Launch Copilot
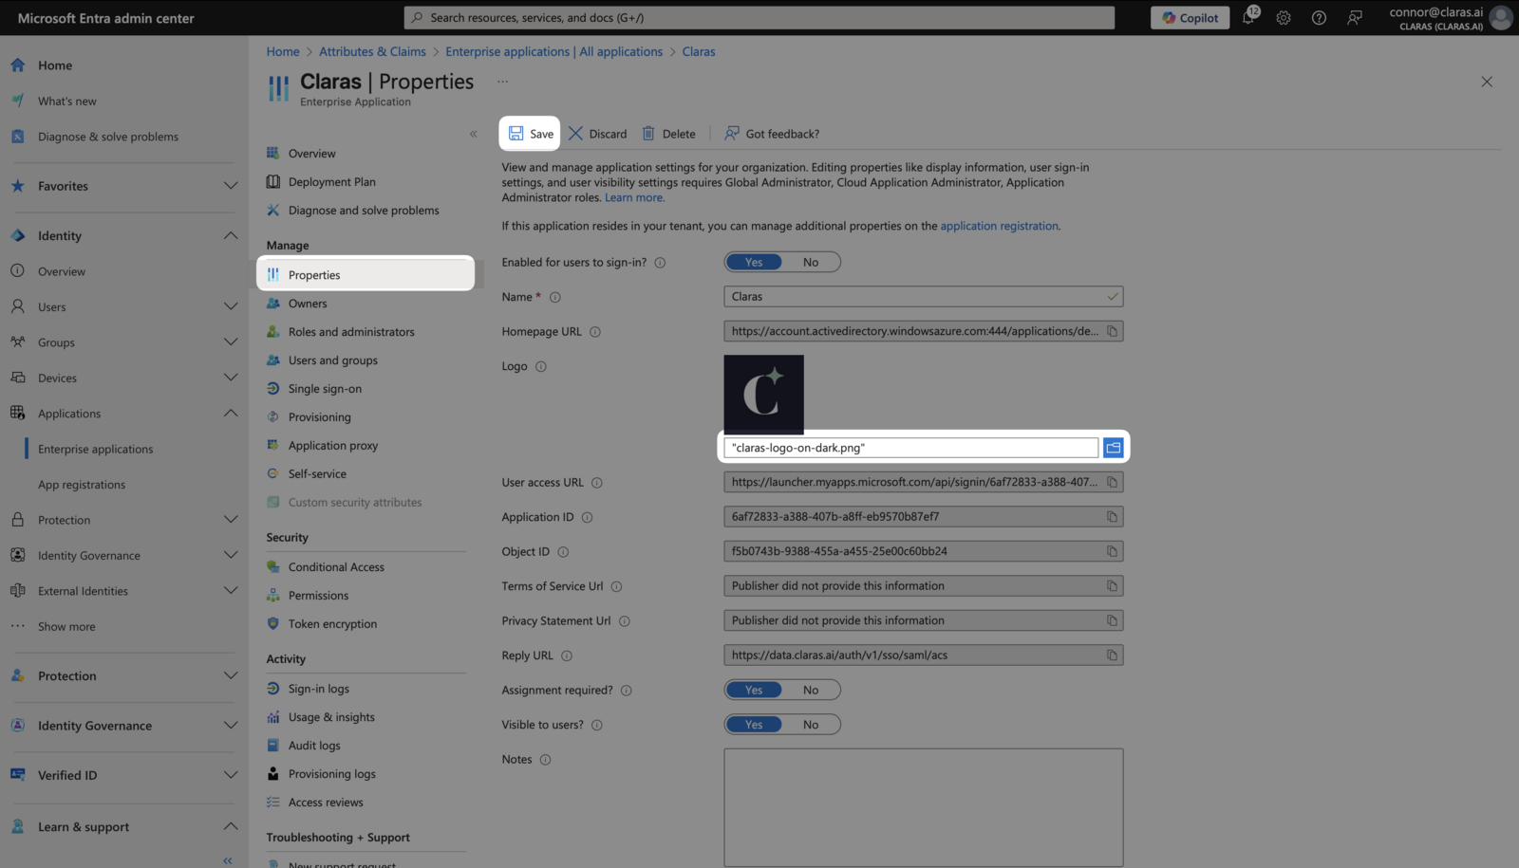 click(x=1191, y=18)
